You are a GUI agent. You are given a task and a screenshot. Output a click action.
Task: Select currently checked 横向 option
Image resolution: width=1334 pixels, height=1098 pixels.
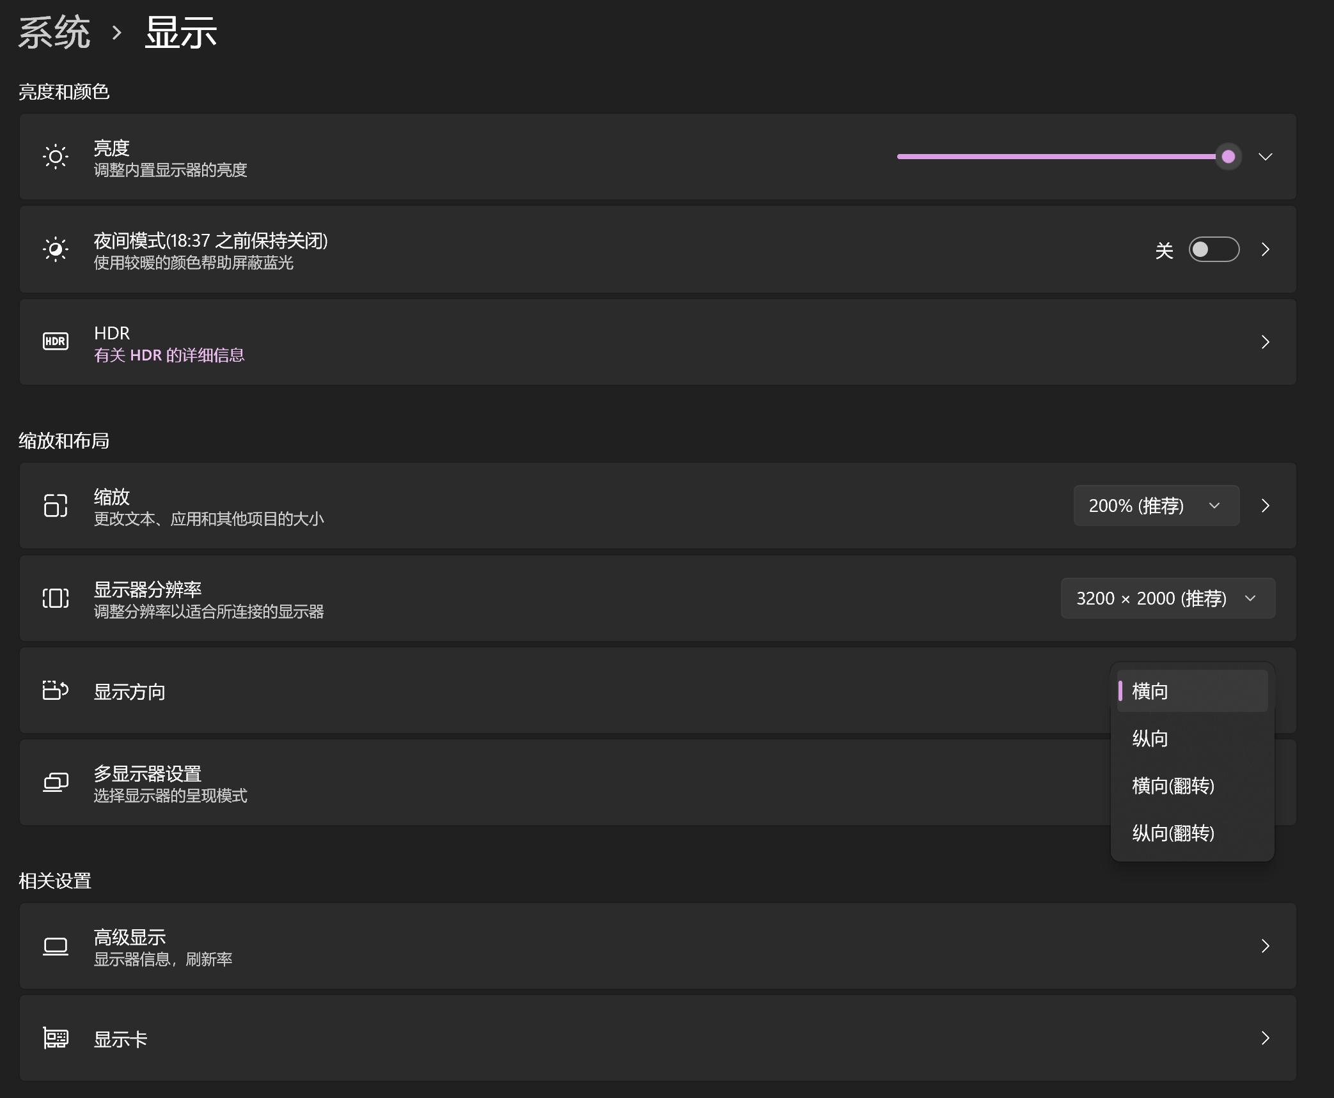point(1150,691)
